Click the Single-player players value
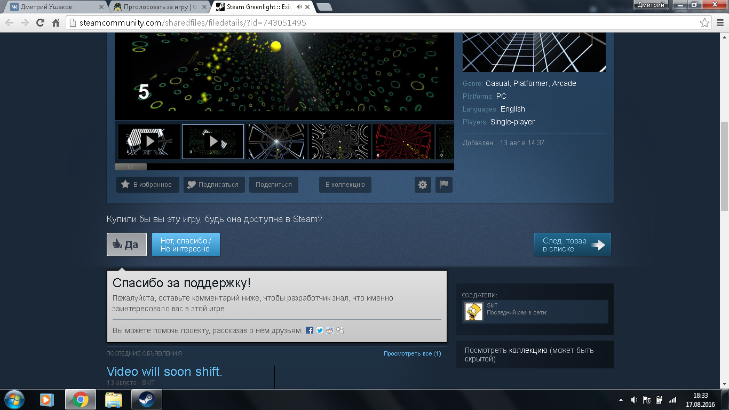This screenshot has height=410, width=729. pyautogui.click(x=512, y=122)
